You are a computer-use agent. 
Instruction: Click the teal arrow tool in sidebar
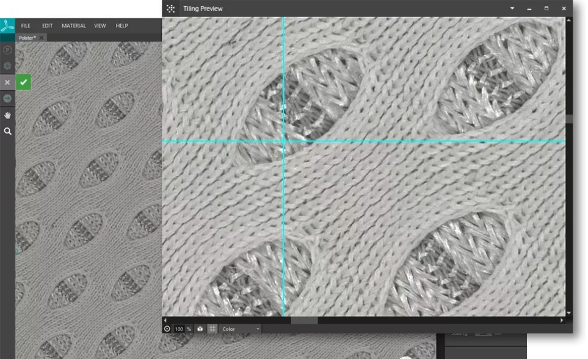[x=7, y=98]
